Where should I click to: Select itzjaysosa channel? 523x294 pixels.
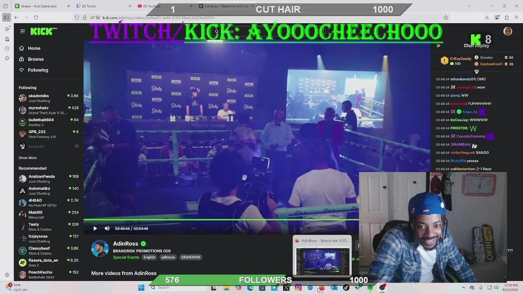pos(49,238)
